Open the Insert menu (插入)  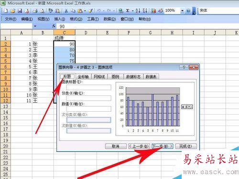pyautogui.click(x=60, y=19)
